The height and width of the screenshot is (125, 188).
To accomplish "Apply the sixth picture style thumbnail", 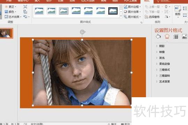I will (x=101, y=11).
